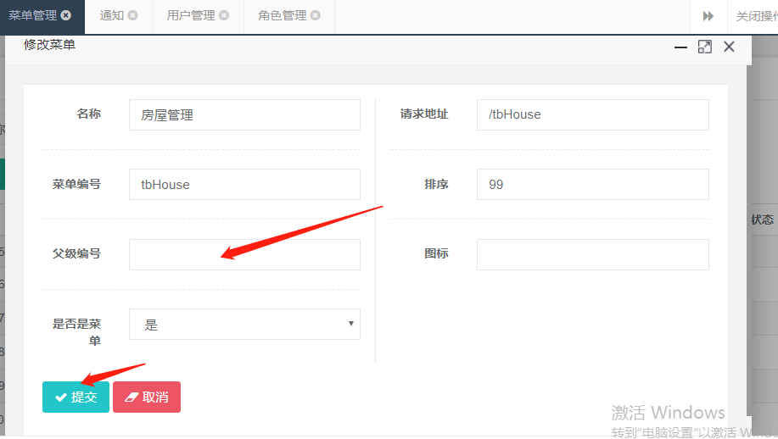Click the 名称 input with 房屋管理
Image resolution: width=778 pixels, height=439 pixels.
click(x=244, y=115)
